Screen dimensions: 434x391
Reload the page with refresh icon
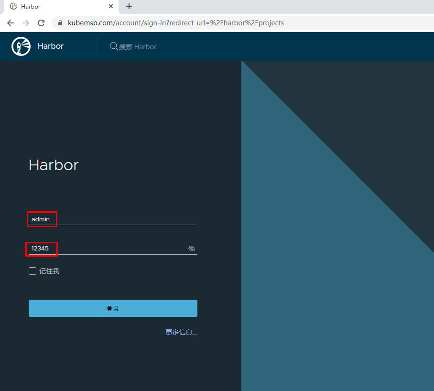point(41,22)
